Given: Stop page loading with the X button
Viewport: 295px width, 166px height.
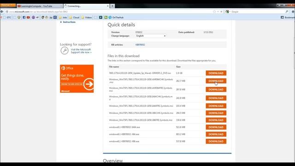Looking at the screenshot, I should [221, 12].
